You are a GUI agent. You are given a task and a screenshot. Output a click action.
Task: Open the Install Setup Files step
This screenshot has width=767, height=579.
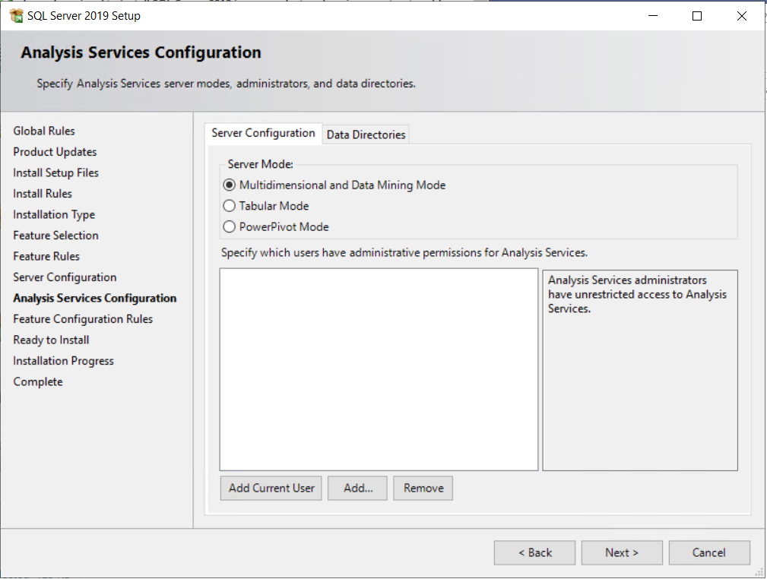(55, 172)
